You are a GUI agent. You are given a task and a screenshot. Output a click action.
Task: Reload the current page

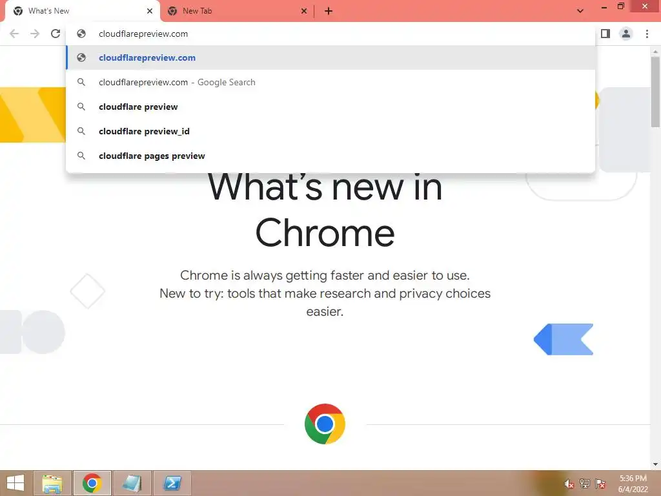56,34
